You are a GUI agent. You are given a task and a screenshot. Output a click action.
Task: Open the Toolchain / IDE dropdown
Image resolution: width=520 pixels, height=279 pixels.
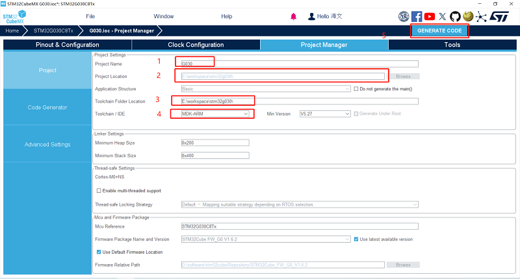coord(211,114)
